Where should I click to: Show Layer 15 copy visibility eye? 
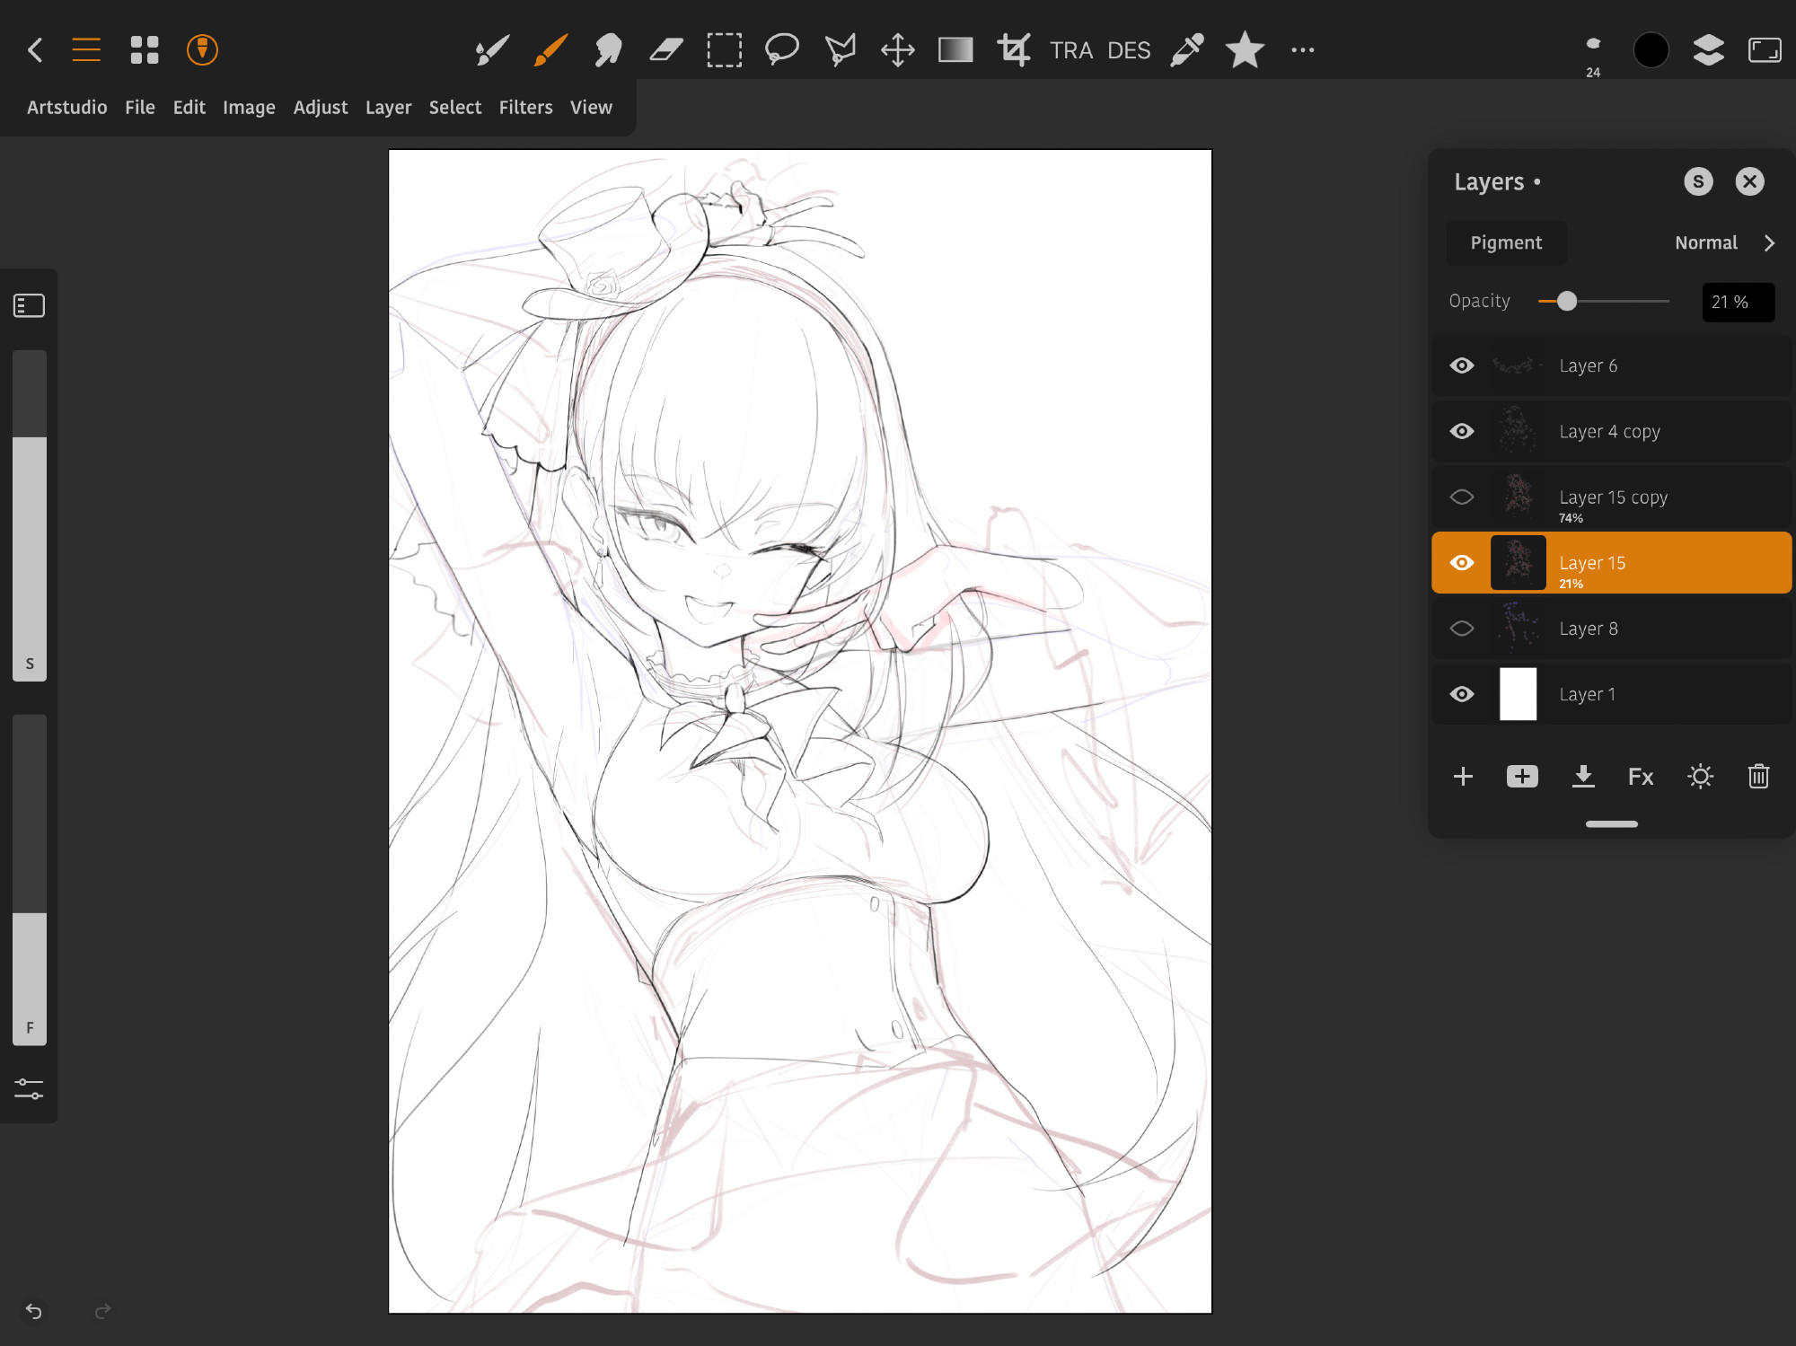pos(1462,497)
